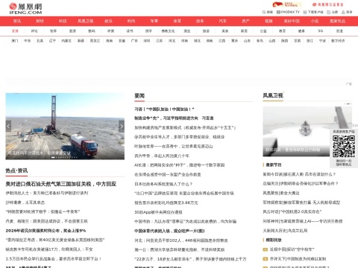Show next slide with the carousel right arrow
This screenshot has height=268, width=358.
click(122, 127)
